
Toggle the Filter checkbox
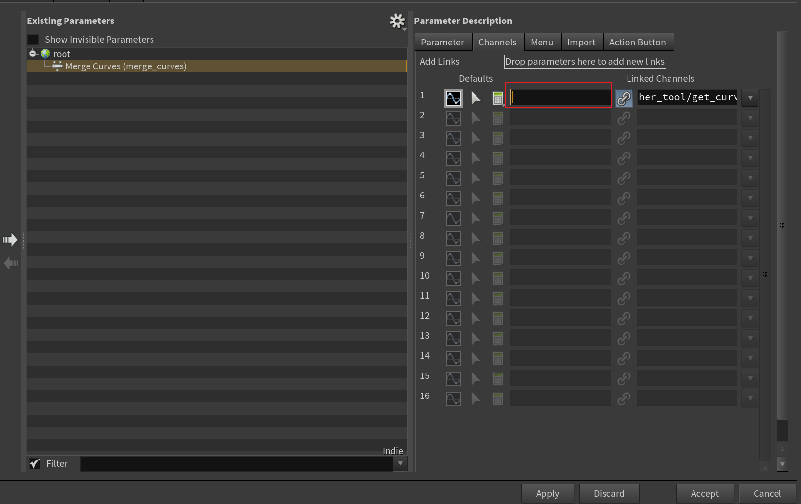(x=35, y=464)
